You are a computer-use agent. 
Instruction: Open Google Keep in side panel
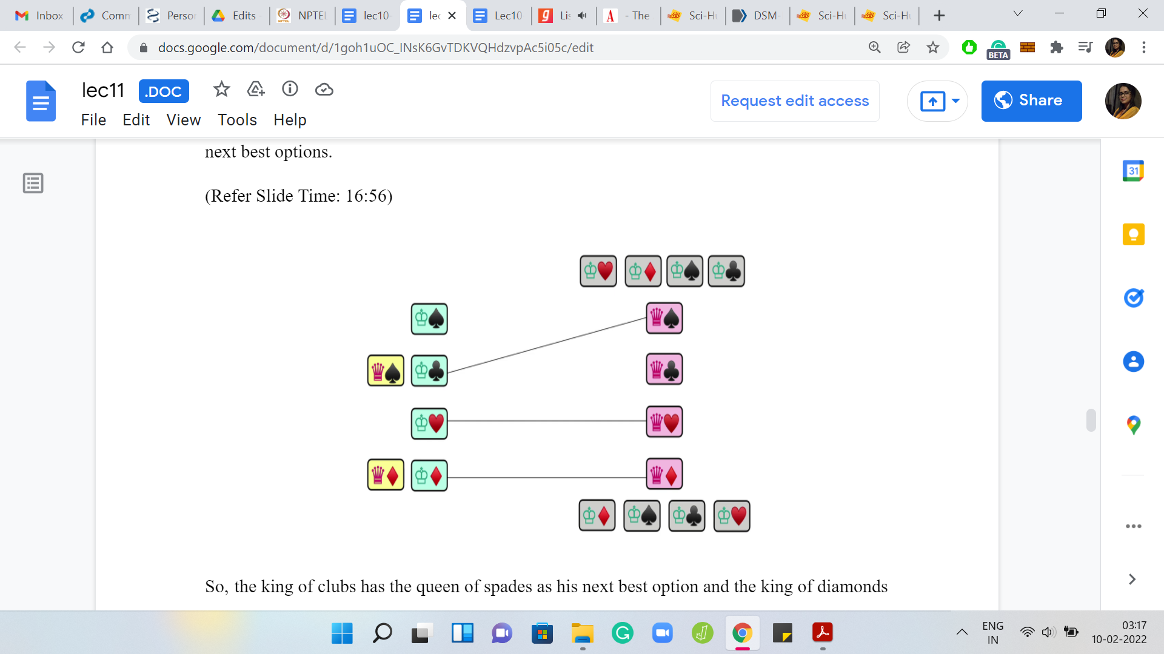tap(1133, 234)
